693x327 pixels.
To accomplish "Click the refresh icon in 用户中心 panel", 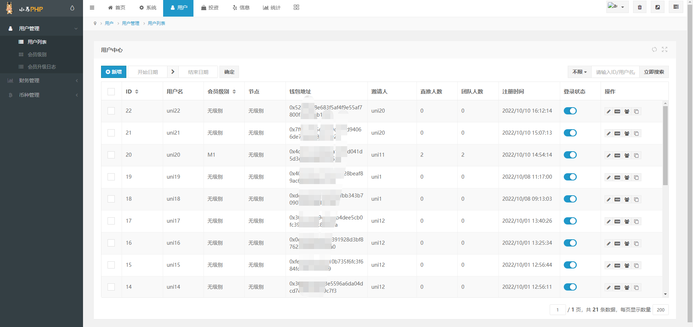I will 654,50.
